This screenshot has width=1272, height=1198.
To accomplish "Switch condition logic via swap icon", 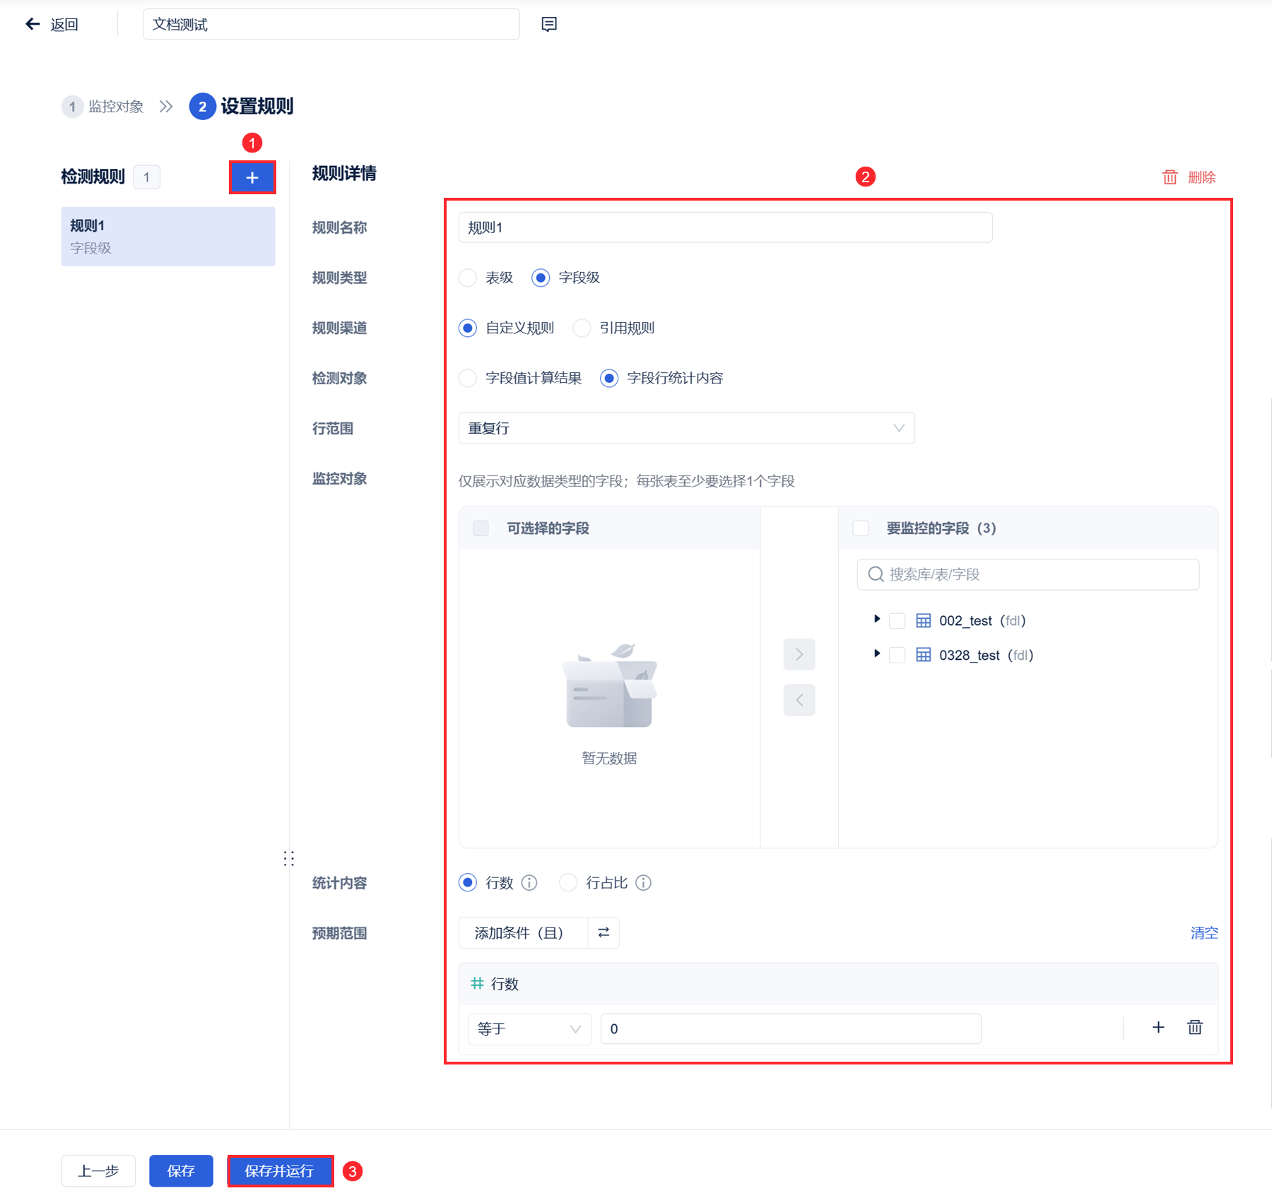I will tap(603, 933).
